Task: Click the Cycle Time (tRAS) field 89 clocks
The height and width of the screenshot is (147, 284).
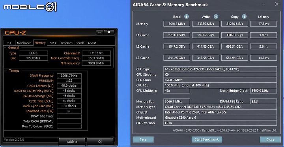Action: tap(69, 101)
